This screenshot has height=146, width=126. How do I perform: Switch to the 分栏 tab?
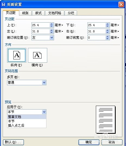[71, 13]
